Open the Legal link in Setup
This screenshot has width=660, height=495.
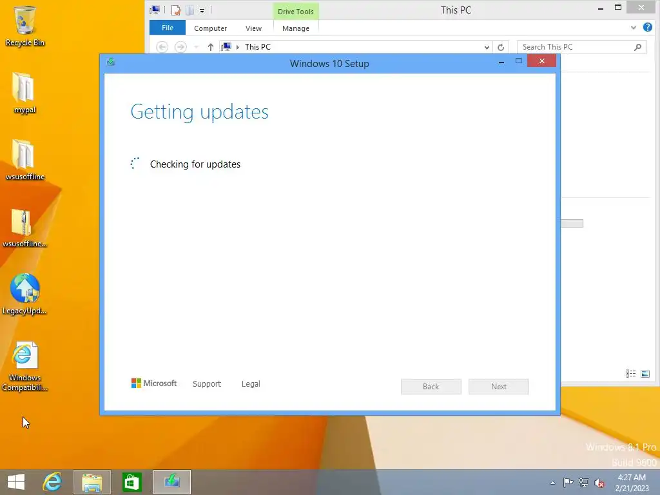click(x=251, y=384)
